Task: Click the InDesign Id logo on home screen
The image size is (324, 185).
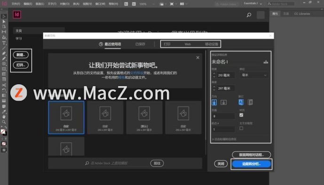Action: 17,15
